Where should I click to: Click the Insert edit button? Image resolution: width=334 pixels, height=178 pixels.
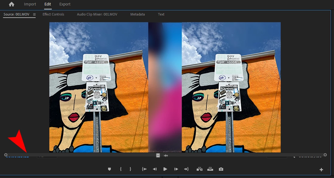199,169
